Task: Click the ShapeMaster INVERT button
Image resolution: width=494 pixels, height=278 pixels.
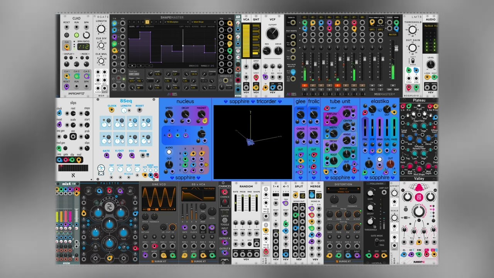Action: pos(203,27)
